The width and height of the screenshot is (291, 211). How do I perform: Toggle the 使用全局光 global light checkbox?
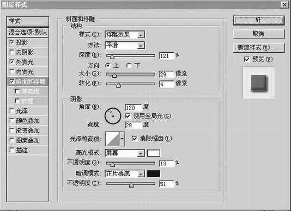[x=128, y=116]
